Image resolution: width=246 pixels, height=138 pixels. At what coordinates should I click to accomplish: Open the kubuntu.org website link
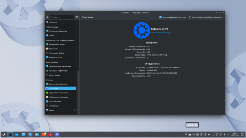point(161,33)
